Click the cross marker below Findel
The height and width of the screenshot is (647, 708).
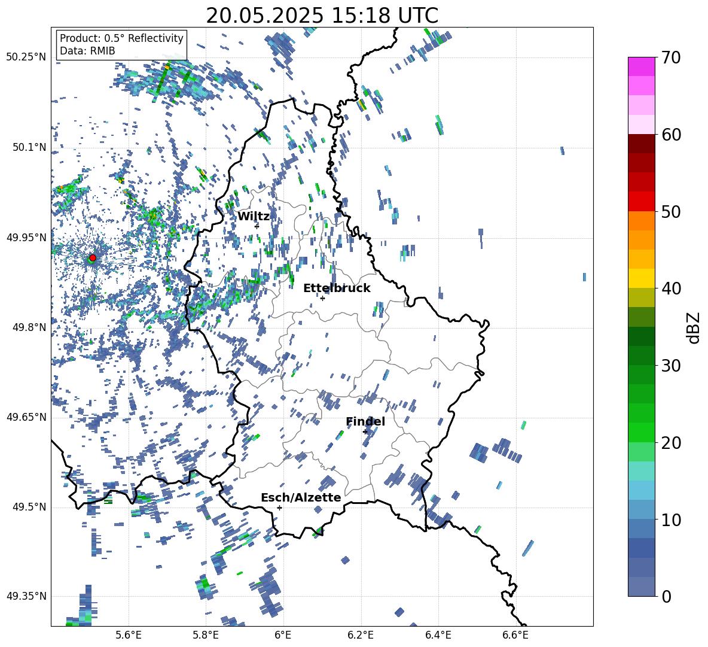[365, 432]
